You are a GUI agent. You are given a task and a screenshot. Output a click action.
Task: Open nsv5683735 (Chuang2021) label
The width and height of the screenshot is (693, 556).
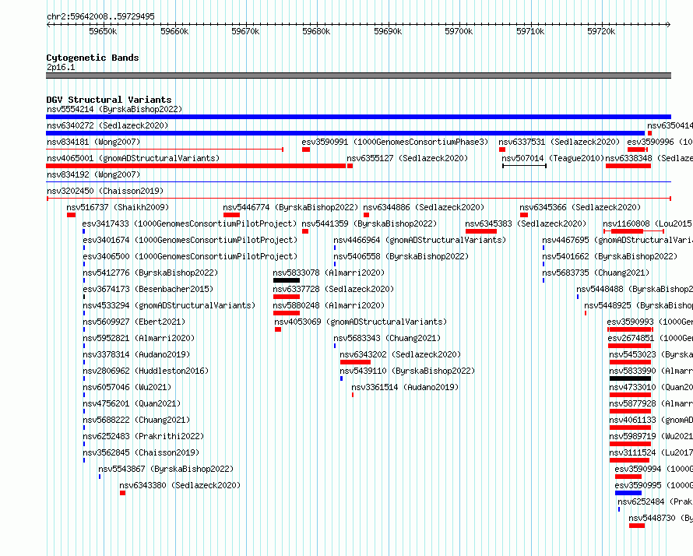(596, 273)
